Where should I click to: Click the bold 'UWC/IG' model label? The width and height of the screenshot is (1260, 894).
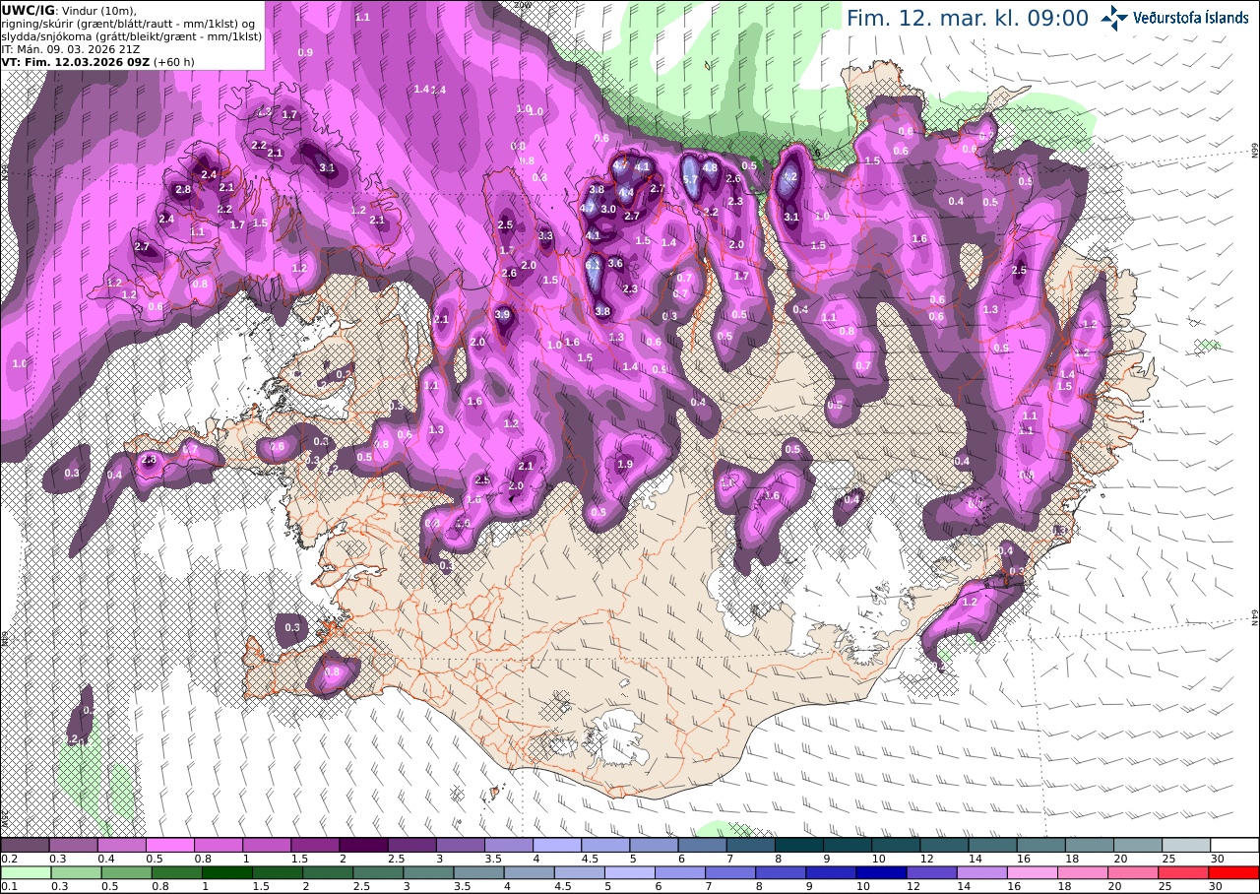click(x=28, y=10)
